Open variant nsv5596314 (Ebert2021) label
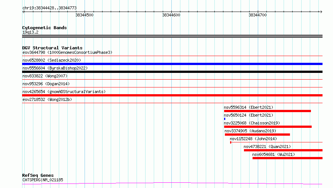The height and width of the screenshot is (188, 333). coord(248,107)
